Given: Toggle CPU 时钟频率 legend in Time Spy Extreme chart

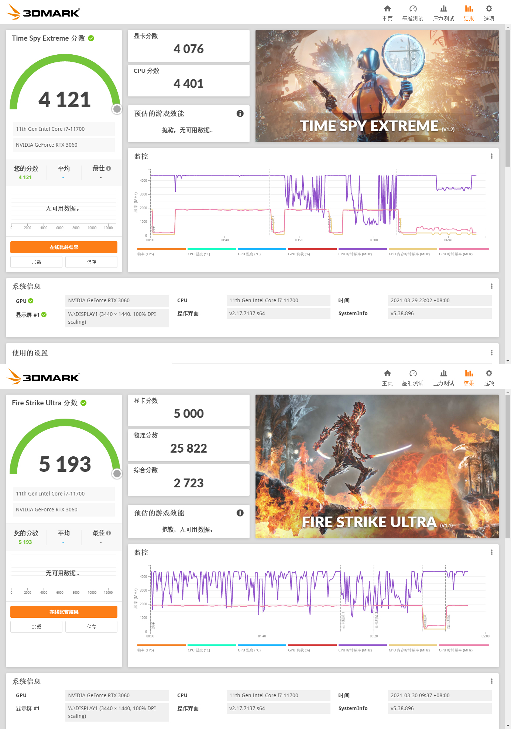Looking at the screenshot, I should (x=363, y=252).
